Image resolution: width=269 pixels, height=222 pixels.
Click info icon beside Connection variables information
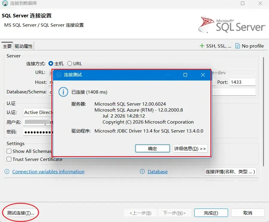pyautogui.click(x=7, y=171)
